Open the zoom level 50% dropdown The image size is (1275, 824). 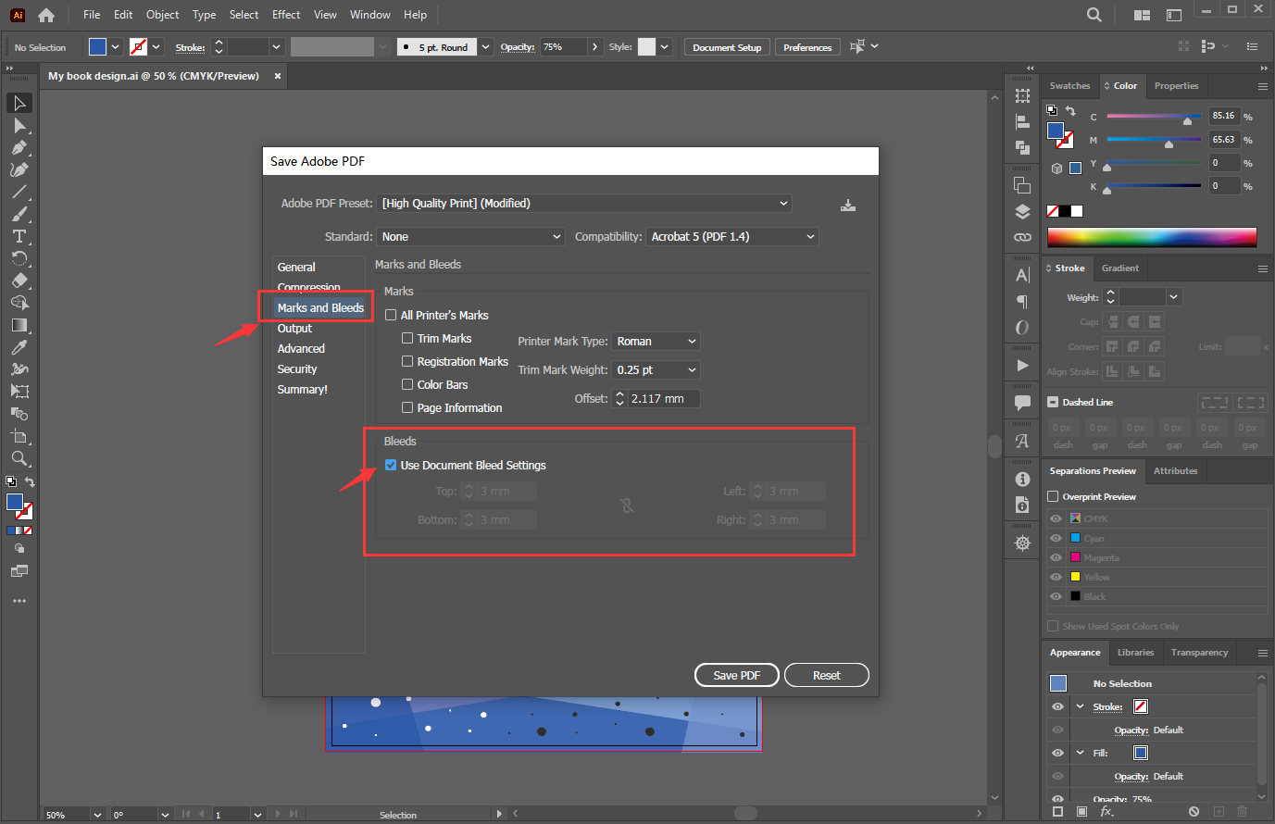pyautogui.click(x=96, y=815)
